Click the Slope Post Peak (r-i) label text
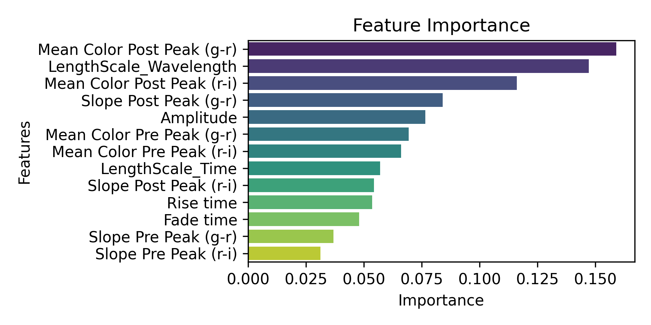Viewport: 651px width, 325px height. pos(162,186)
